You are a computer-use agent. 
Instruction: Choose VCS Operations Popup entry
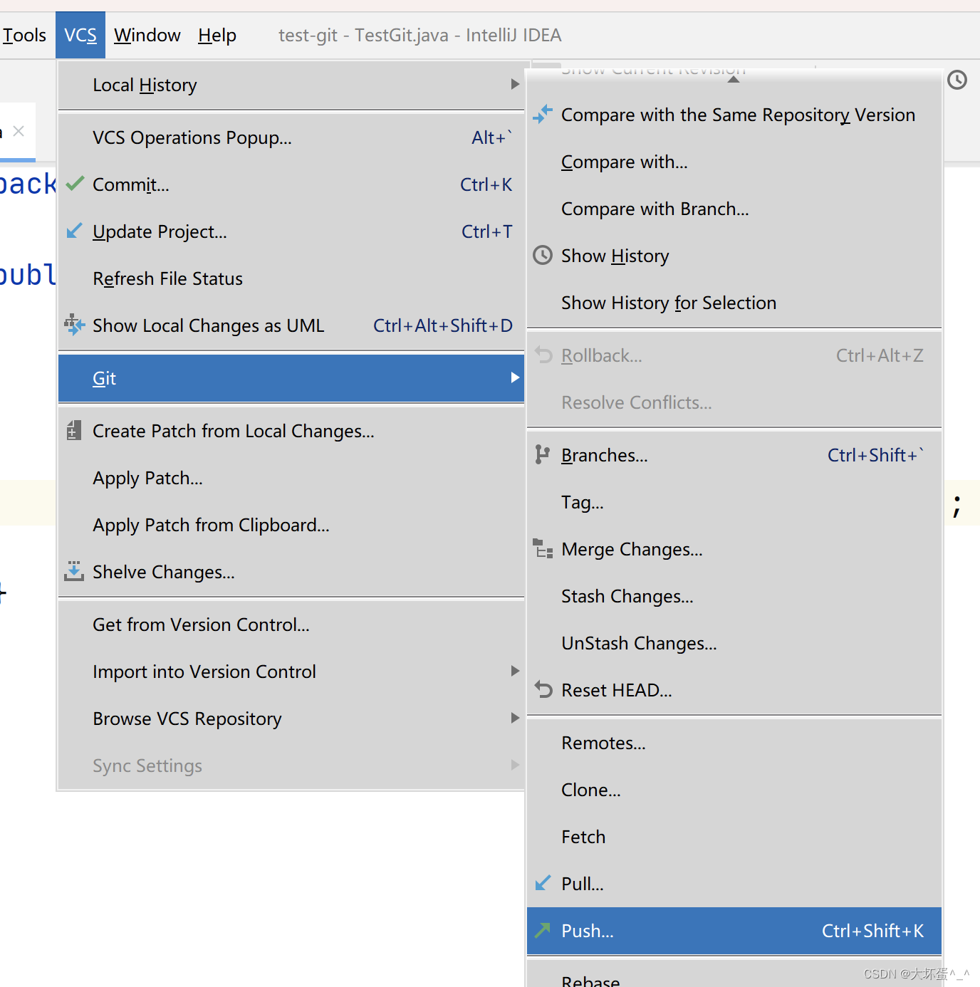[x=291, y=137]
